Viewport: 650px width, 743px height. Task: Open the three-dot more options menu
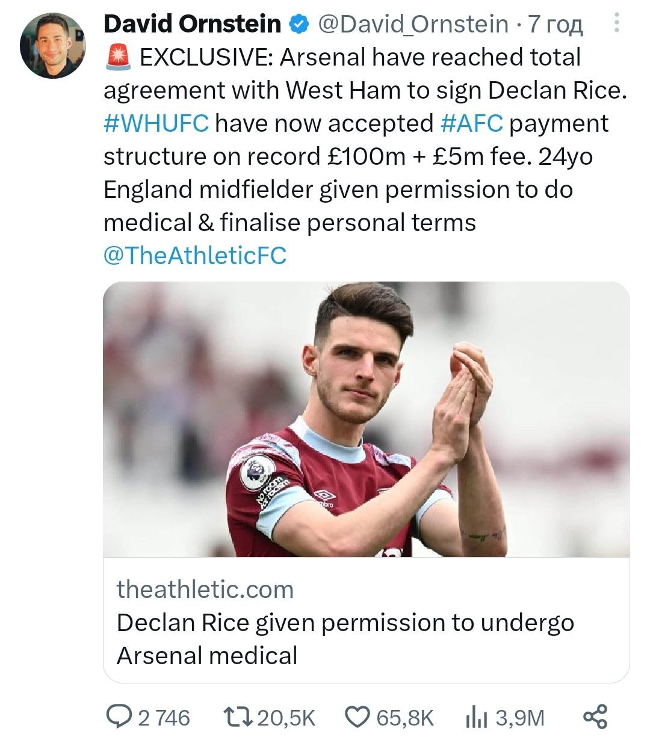[616, 23]
